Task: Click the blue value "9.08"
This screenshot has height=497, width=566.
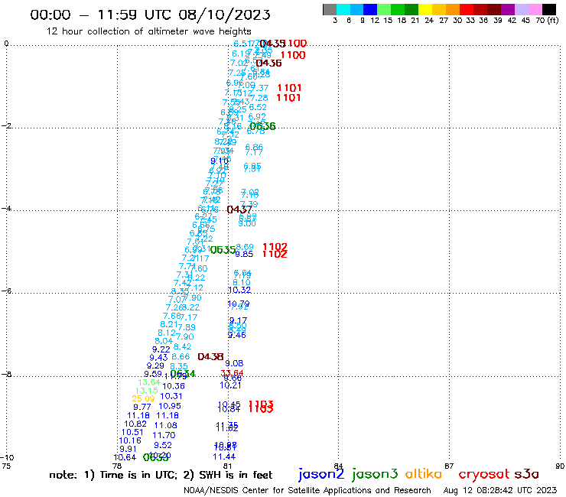Action: coord(234,363)
